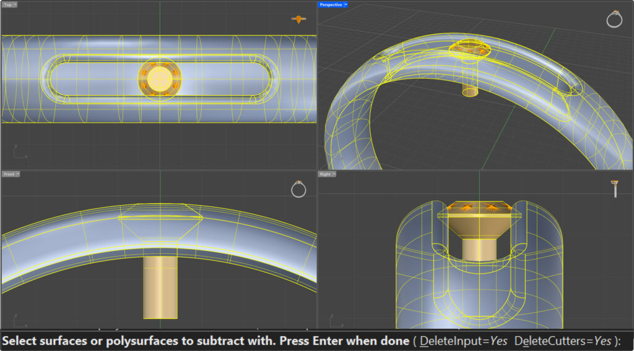Click the Top viewport title label
The width and height of the screenshot is (634, 351).
(x=7, y=4)
